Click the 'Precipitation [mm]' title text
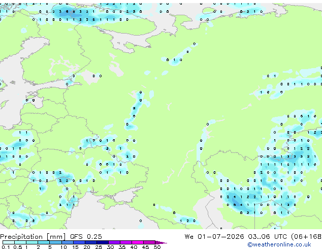Viewport: 322px width, 249px height. [33, 237]
